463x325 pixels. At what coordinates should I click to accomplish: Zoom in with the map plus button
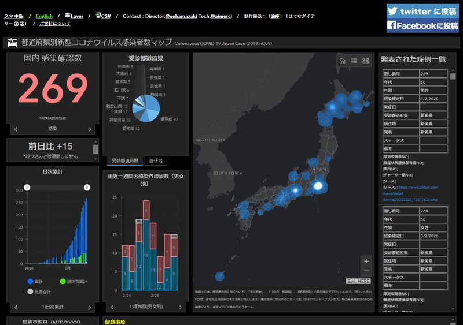365,260
